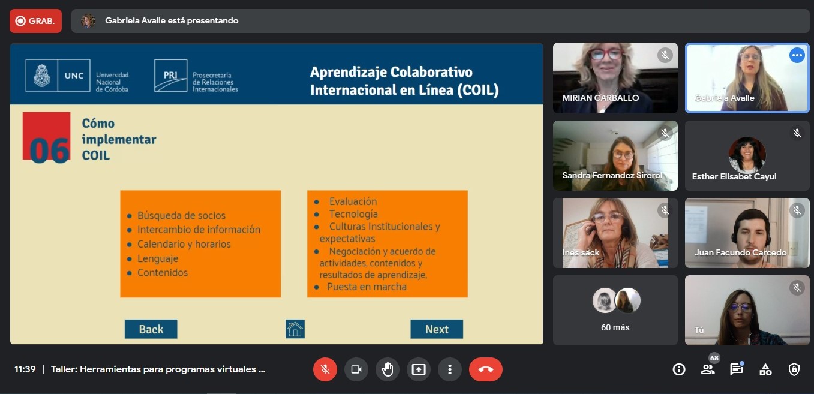Click slide title Aprendizaje Colaborativo Internacional
Screen dimensions: 814x394
click(x=404, y=81)
